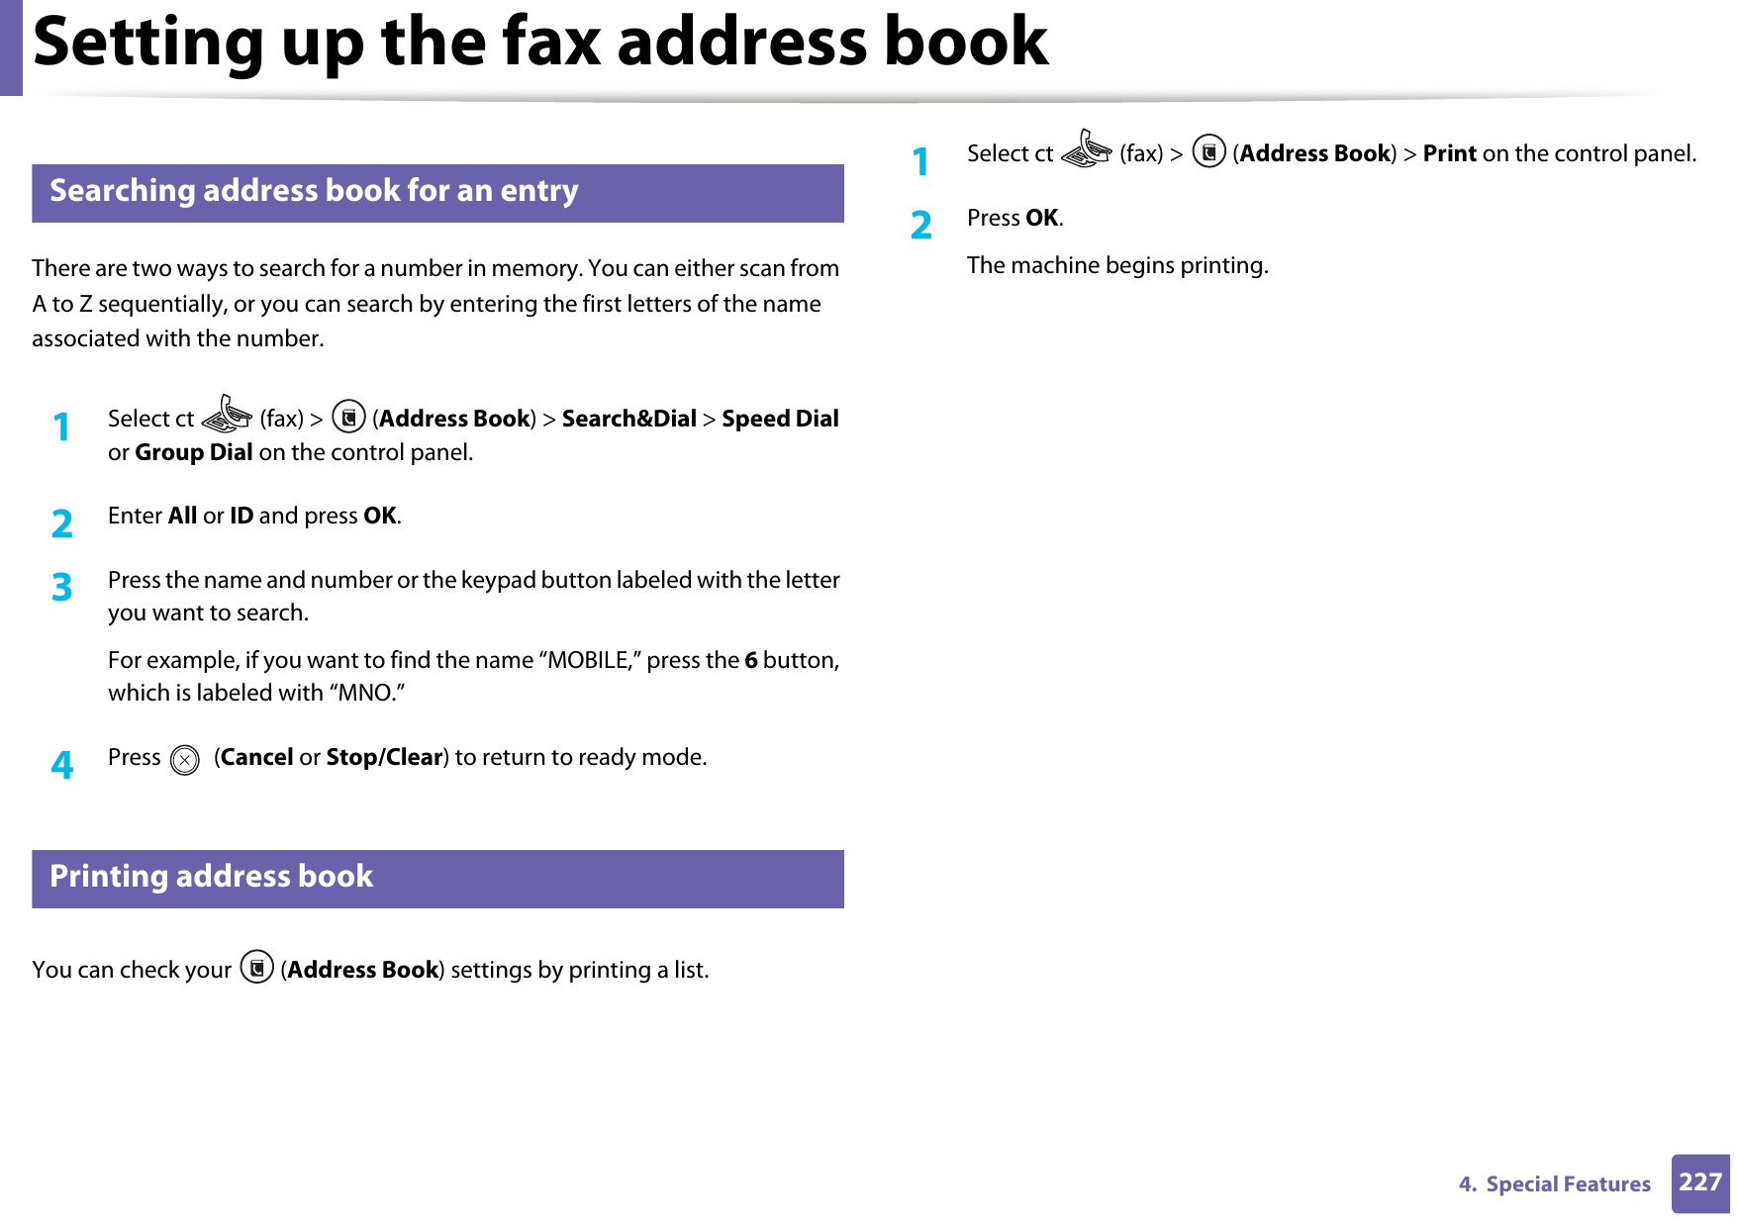Click the Address Book icon under Printing section
Image resolution: width=1737 pixels, height=1227 pixels.
(x=255, y=968)
